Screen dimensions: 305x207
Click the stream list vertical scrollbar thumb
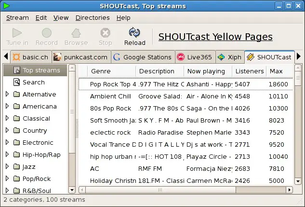tap(298, 78)
